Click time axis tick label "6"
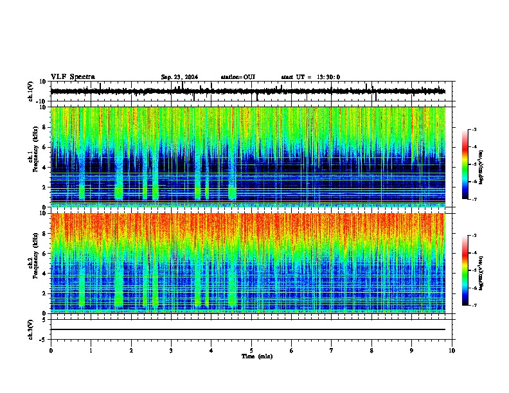 click(x=292, y=351)
